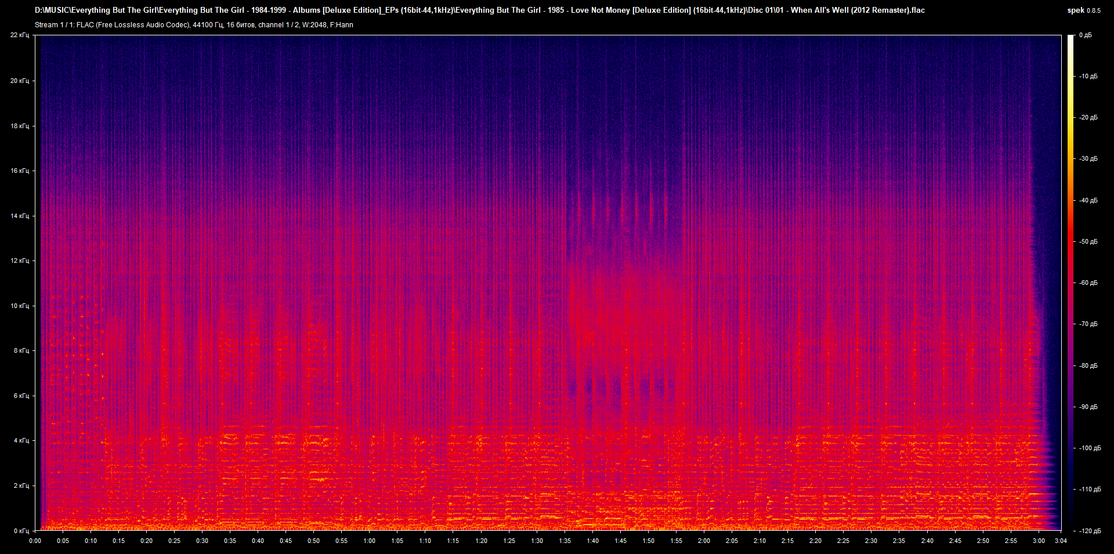The width and height of the screenshot is (1114, 554).
Task: Click the 'spek 0.8.5' version label
Action: click(1084, 10)
